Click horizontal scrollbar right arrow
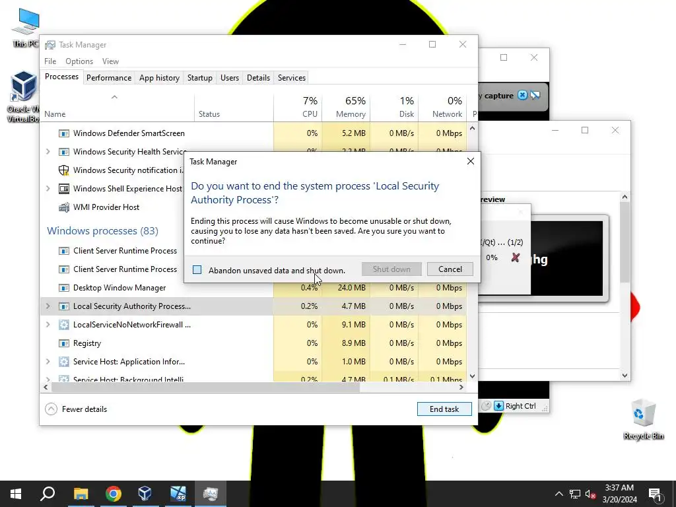This screenshot has height=507, width=676. 461,387
